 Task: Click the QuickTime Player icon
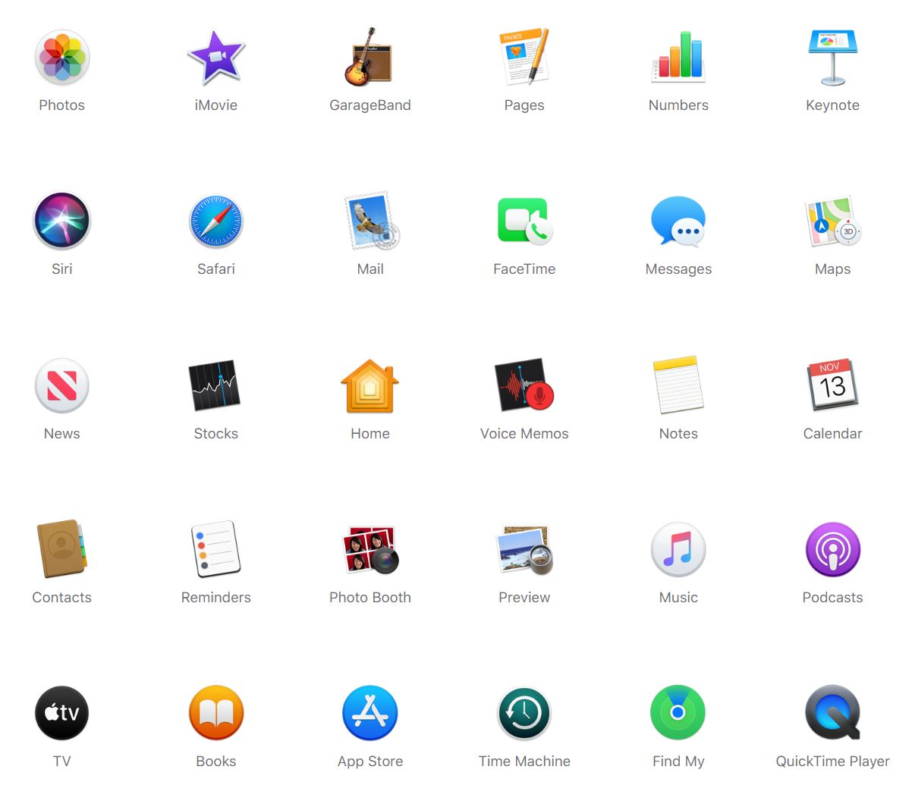pos(833,713)
